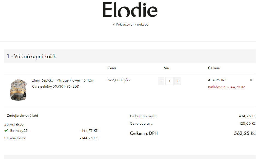This screenshot has width=256, height=159.
Task: Decrease quantity with the minus button
Action: tap(161, 81)
